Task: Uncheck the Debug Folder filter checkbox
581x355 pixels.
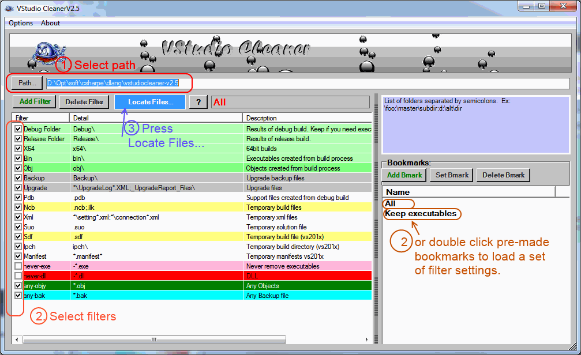Action: 18,129
